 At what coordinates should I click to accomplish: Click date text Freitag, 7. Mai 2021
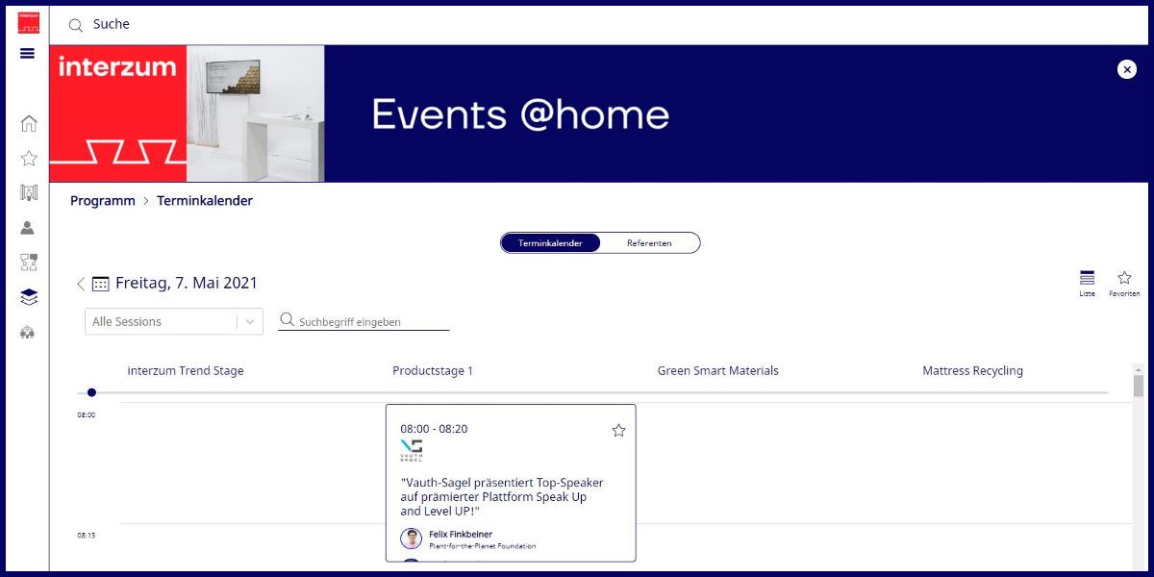(x=187, y=283)
